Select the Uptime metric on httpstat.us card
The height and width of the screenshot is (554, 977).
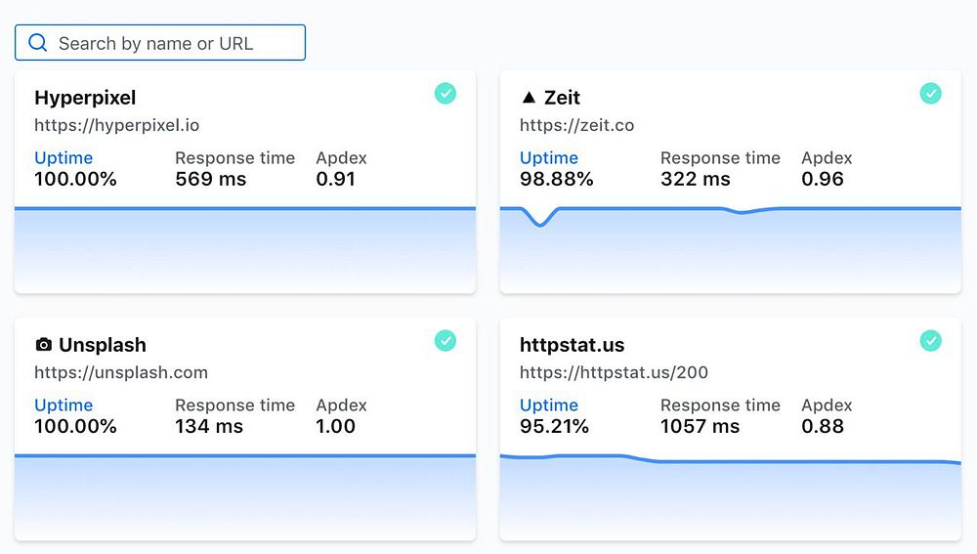549,405
